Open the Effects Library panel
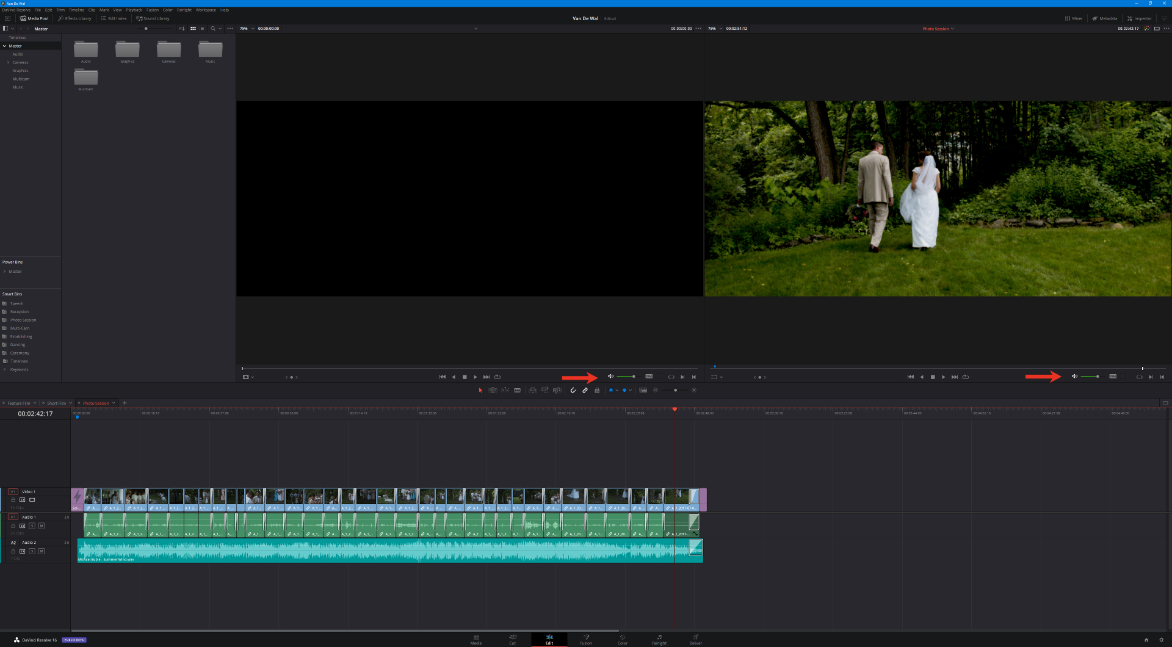The width and height of the screenshot is (1172, 647). [x=74, y=18]
